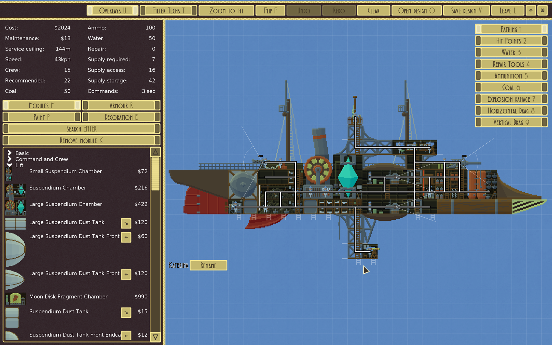This screenshot has height=345, width=552.
Task: Click the Redo button
Action: click(339, 10)
